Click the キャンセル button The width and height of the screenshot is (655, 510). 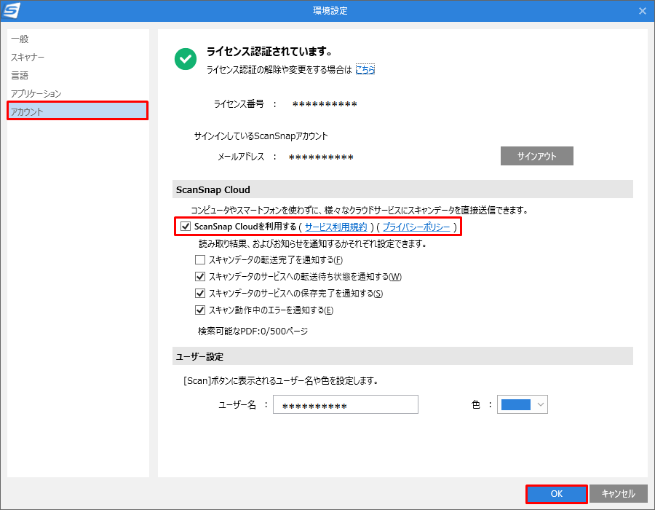pos(618,494)
